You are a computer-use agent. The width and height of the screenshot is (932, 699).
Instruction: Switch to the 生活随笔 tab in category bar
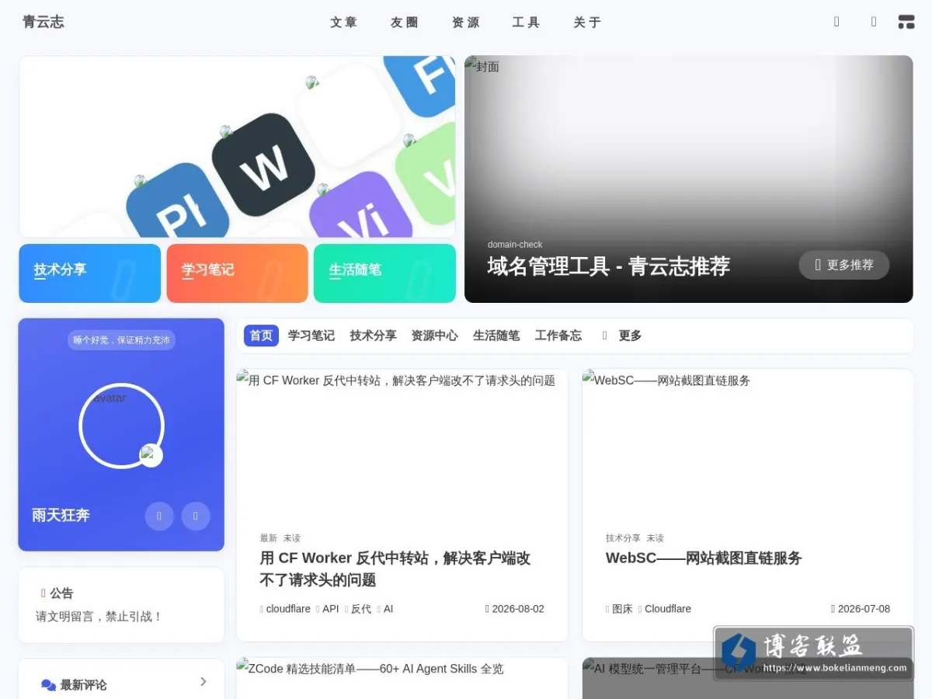click(x=496, y=336)
